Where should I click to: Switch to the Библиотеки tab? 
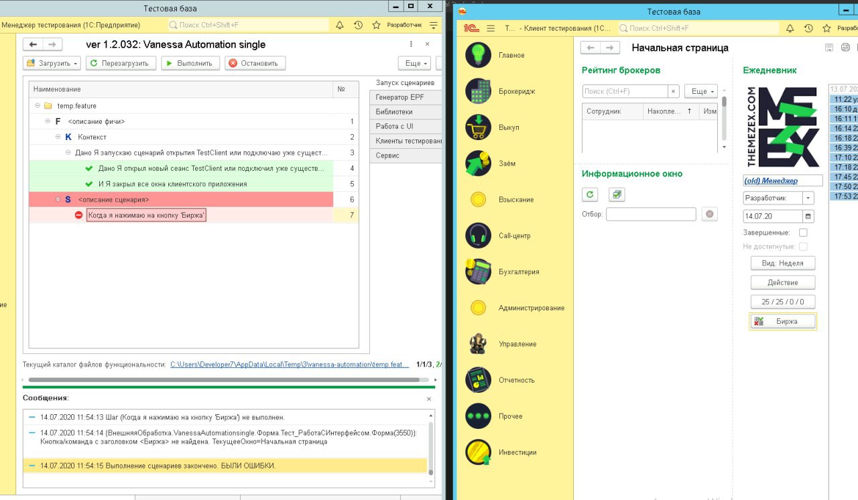(394, 112)
